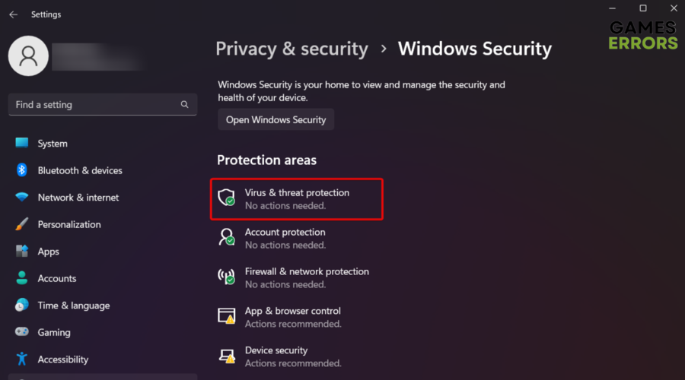The image size is (685, 380).
Task: Open Virus & threat protection shield icon
Action: [227, 198]
